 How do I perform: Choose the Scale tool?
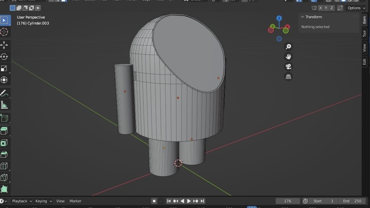click(4, 68)
